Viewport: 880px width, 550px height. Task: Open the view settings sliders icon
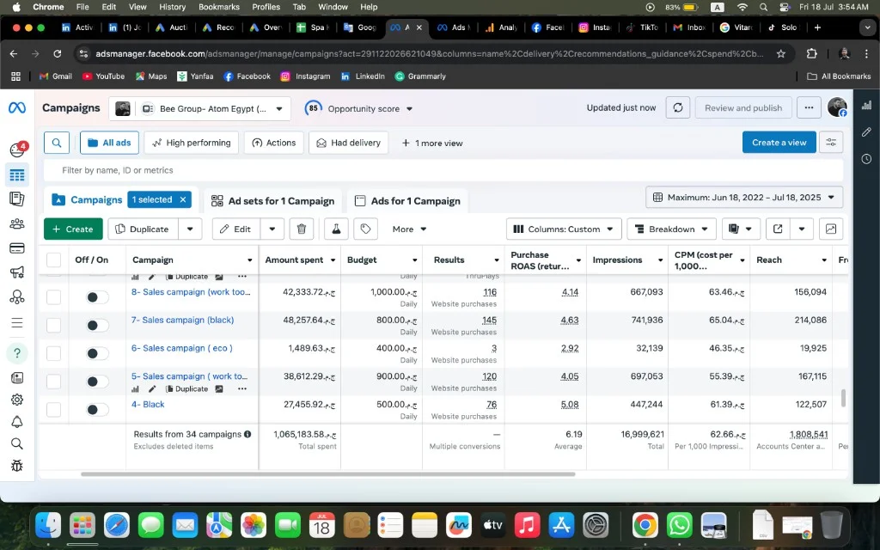[x=831, y=143]
